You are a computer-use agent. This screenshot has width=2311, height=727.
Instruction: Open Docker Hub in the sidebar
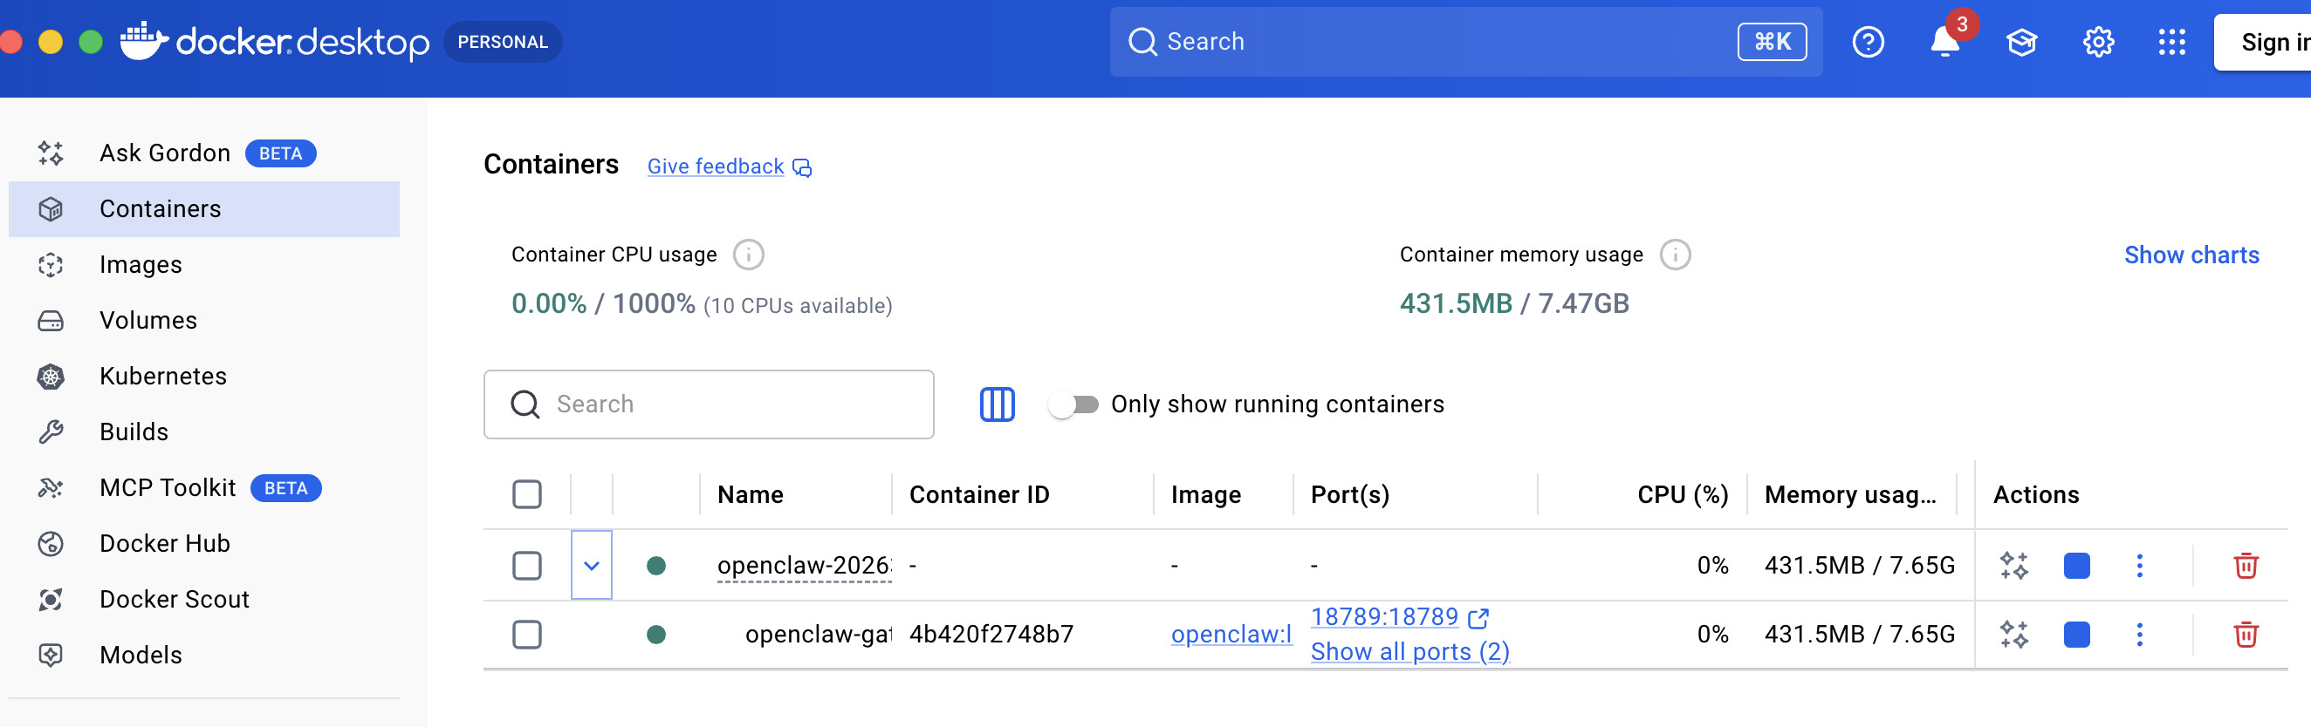(203, 543)
